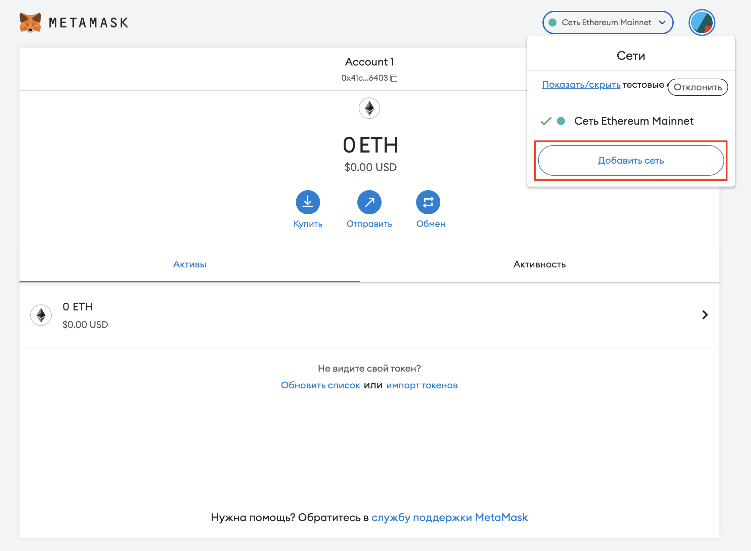This screenshot has width=751, height=551.
Task: Click the Account 1 name header
Action: click(x=369, y=62)
